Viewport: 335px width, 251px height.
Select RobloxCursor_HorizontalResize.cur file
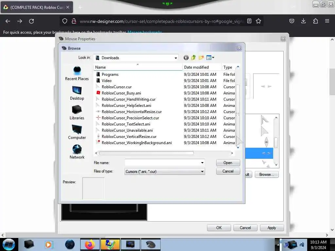[x=132, y=112]
